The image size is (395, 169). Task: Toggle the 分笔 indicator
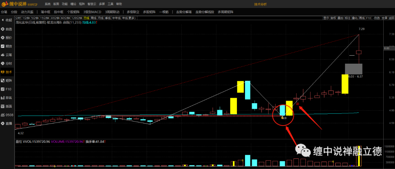(4, 12)
